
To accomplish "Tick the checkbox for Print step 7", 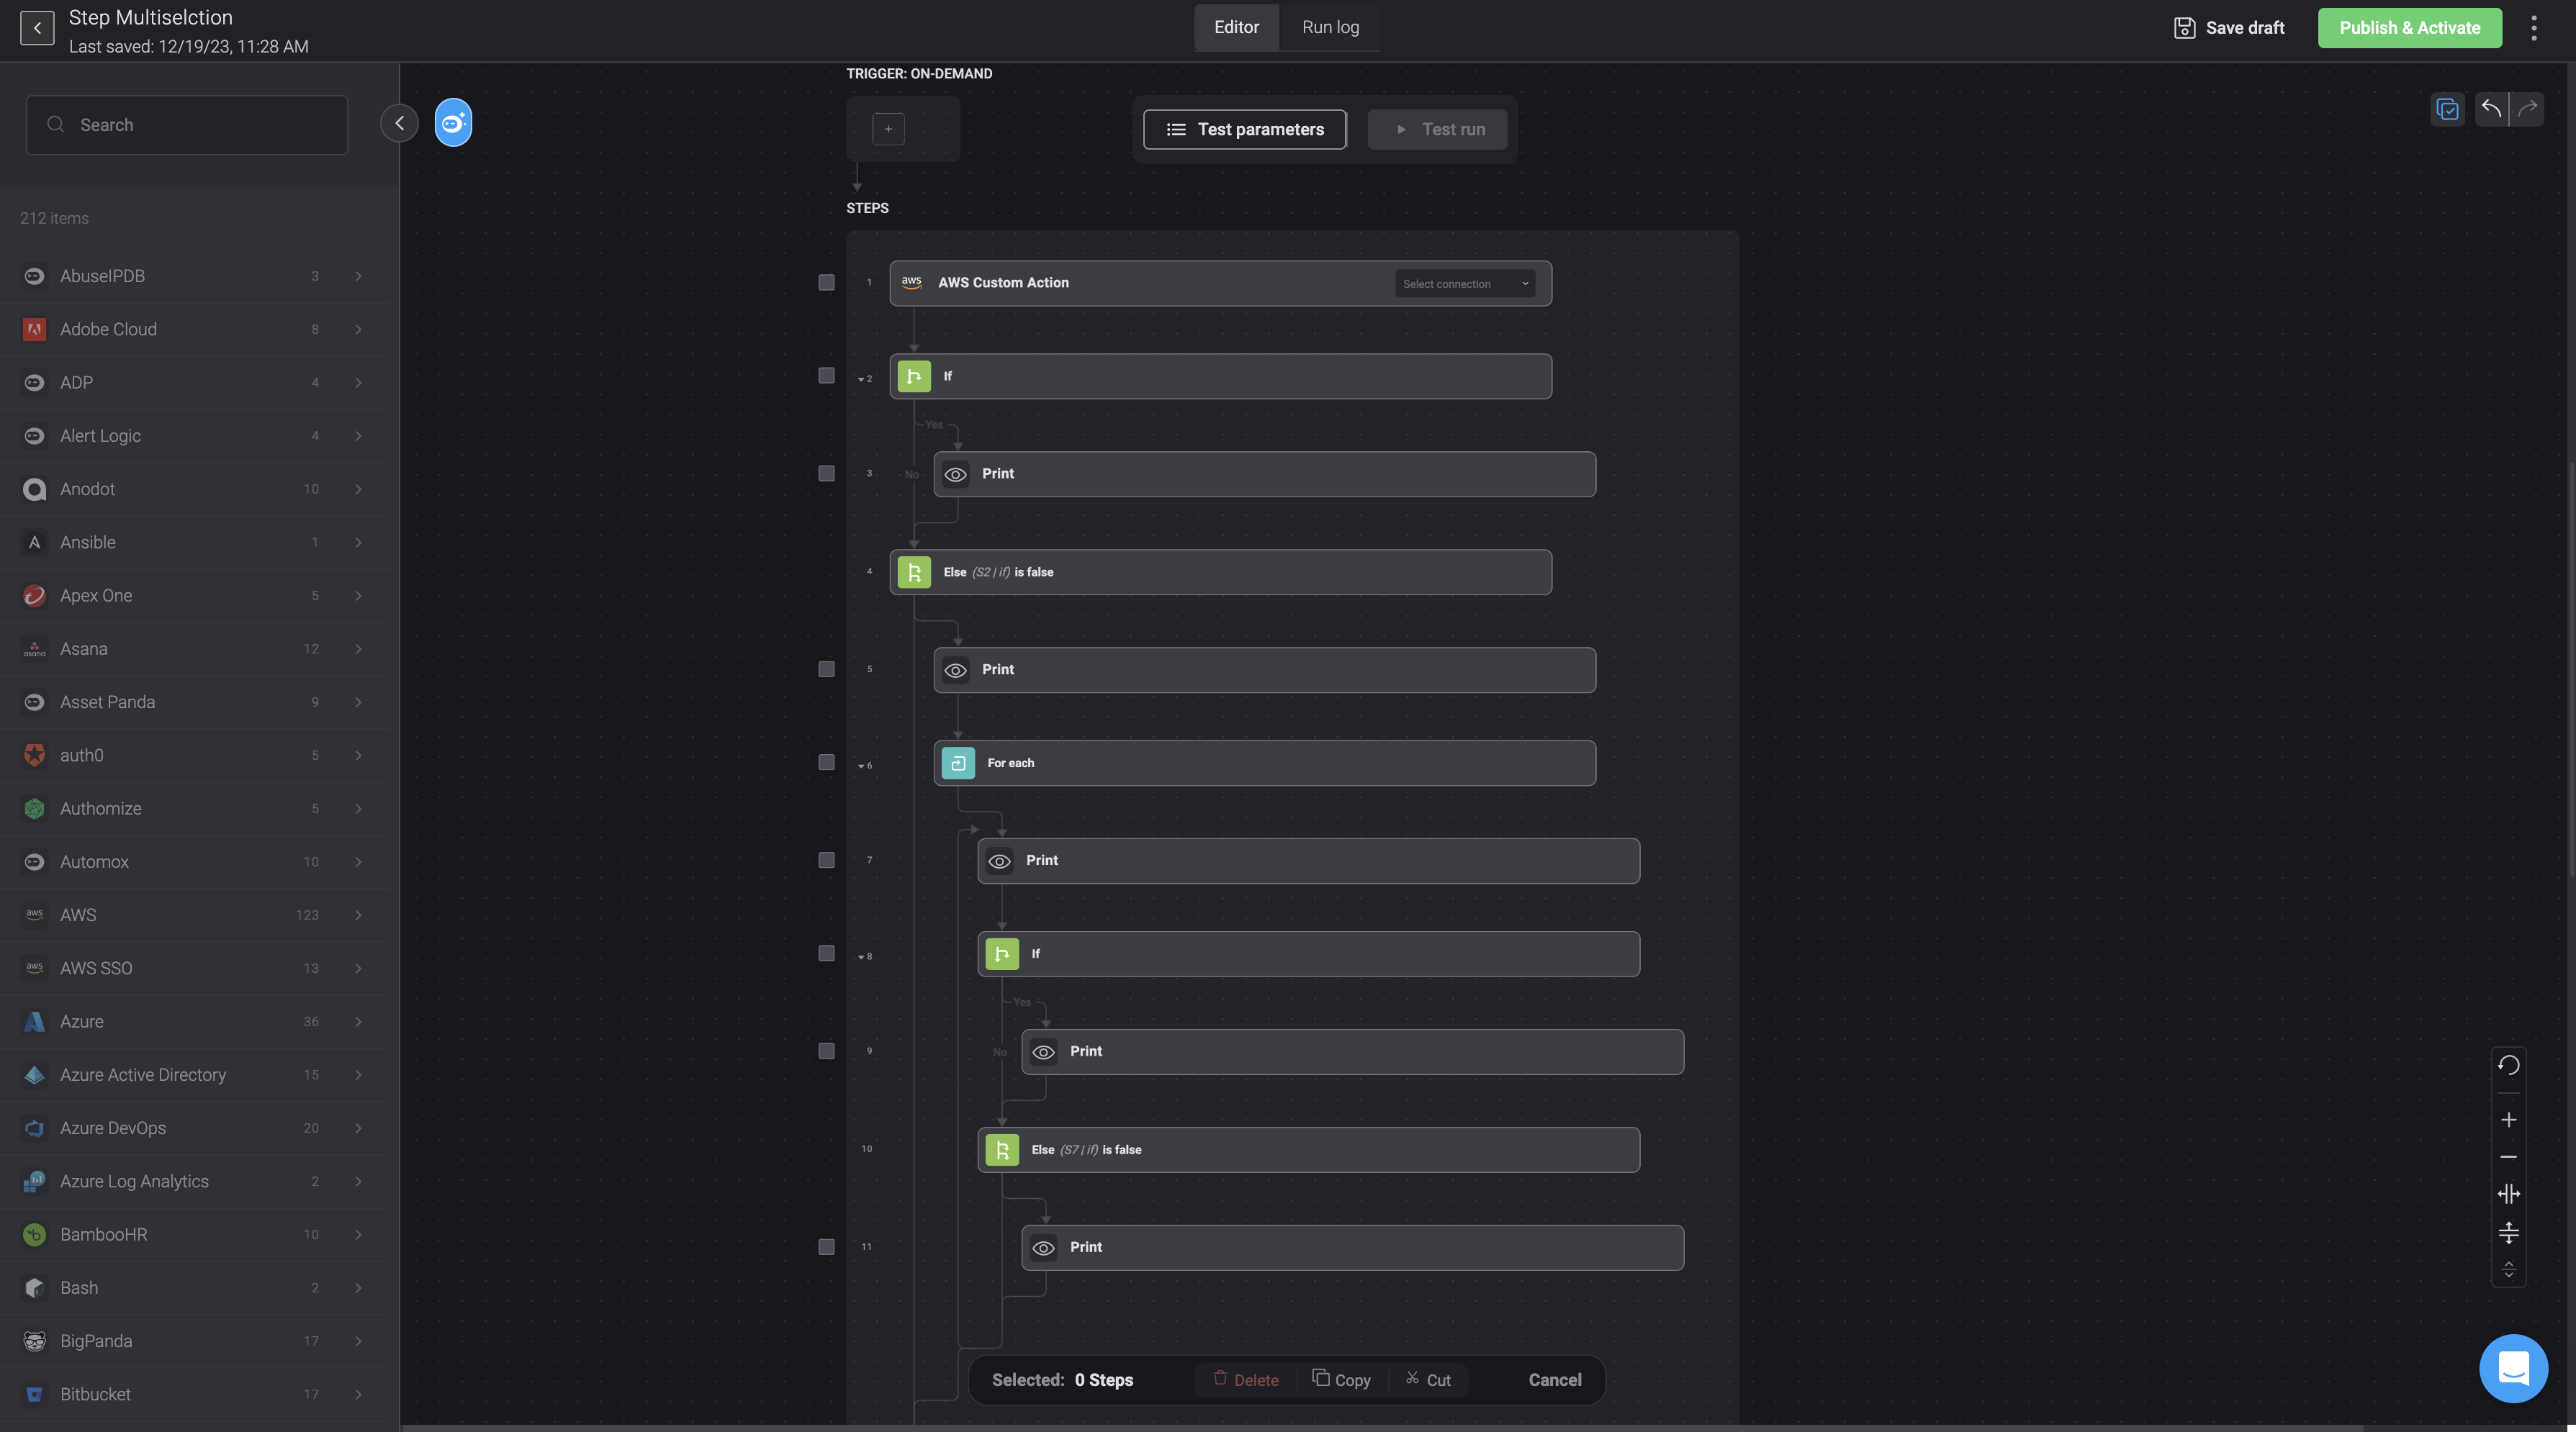I will [826, 861].
